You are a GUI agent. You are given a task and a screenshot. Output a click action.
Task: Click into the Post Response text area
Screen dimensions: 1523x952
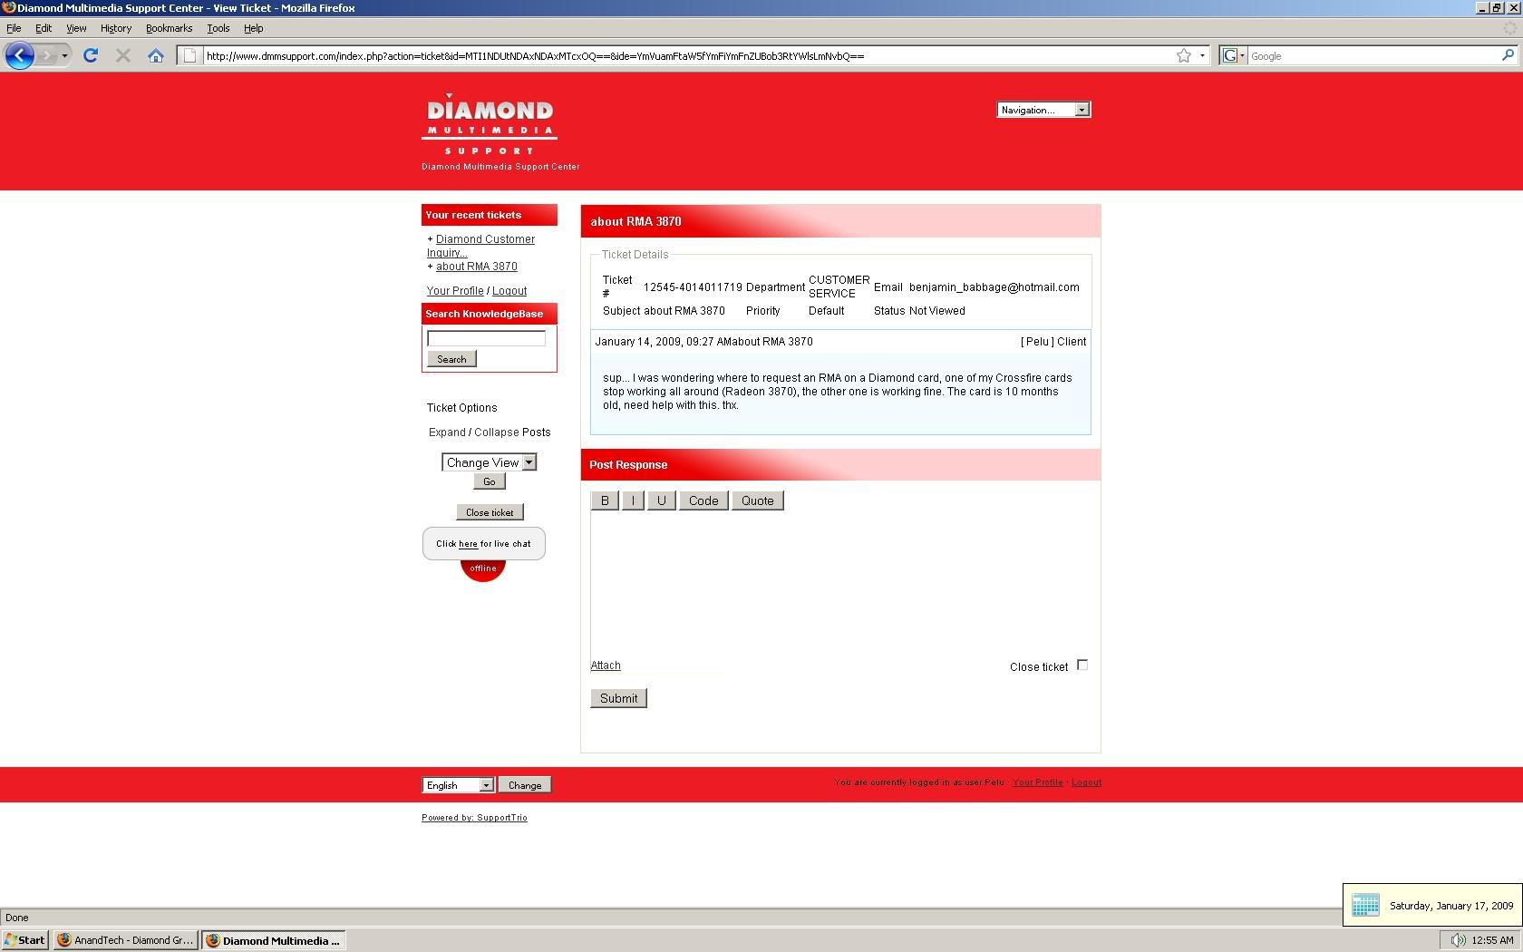(840, 584)
